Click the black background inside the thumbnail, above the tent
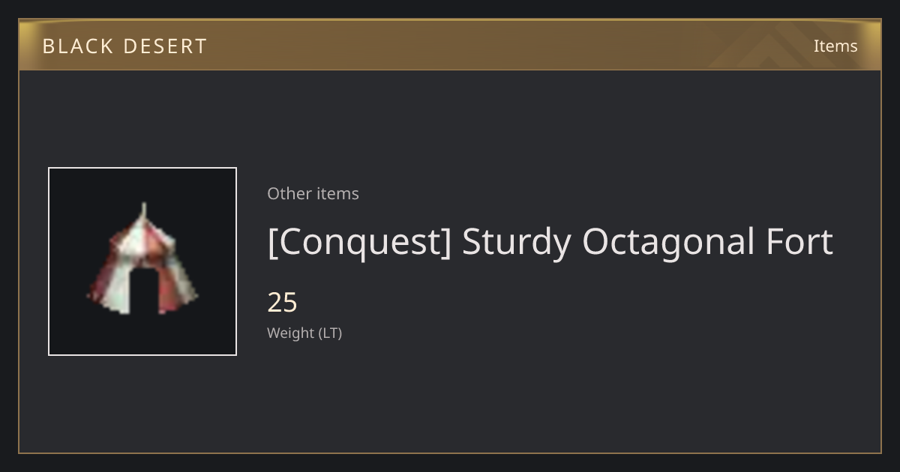 coord(142,184)
